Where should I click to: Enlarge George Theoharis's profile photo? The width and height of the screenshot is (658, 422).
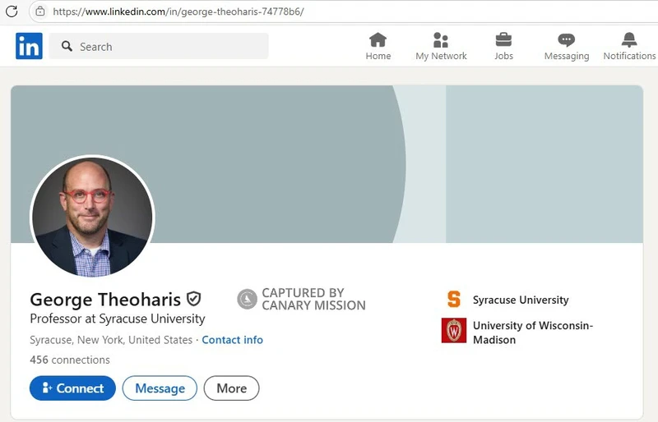pos(92,216)
